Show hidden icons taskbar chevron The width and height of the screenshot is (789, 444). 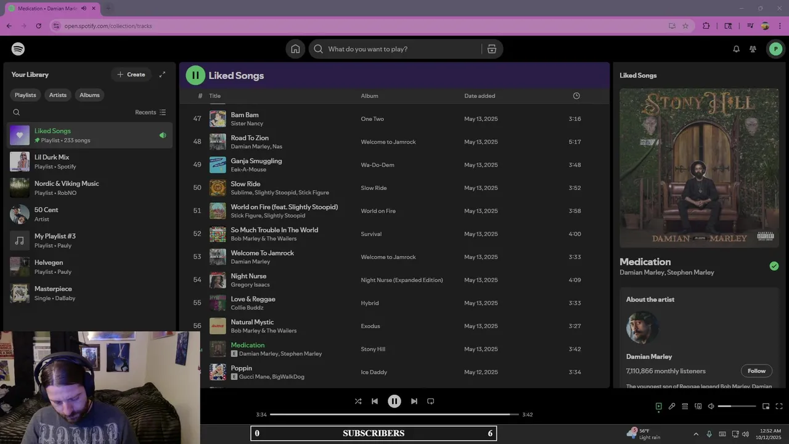point(696,434)
